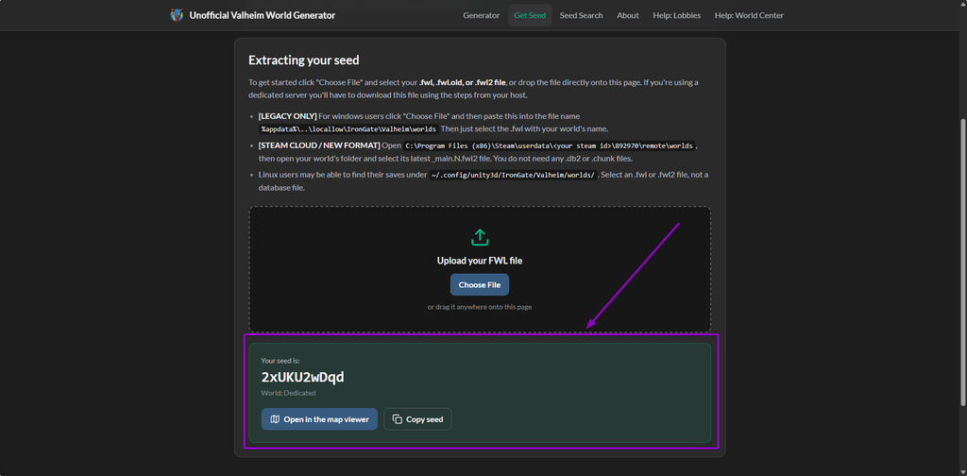
Task: Click Open in the map viewer button
Action: pos(319,419)
